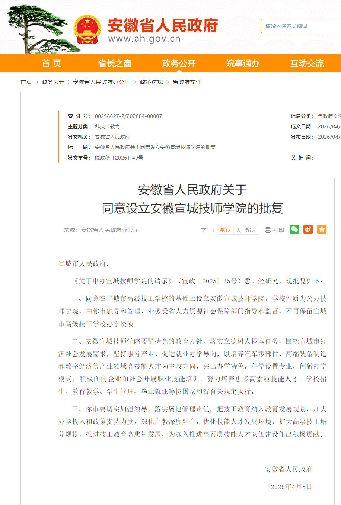
Task: Share article via Weibo icon
Action: (x=308, y=229)
